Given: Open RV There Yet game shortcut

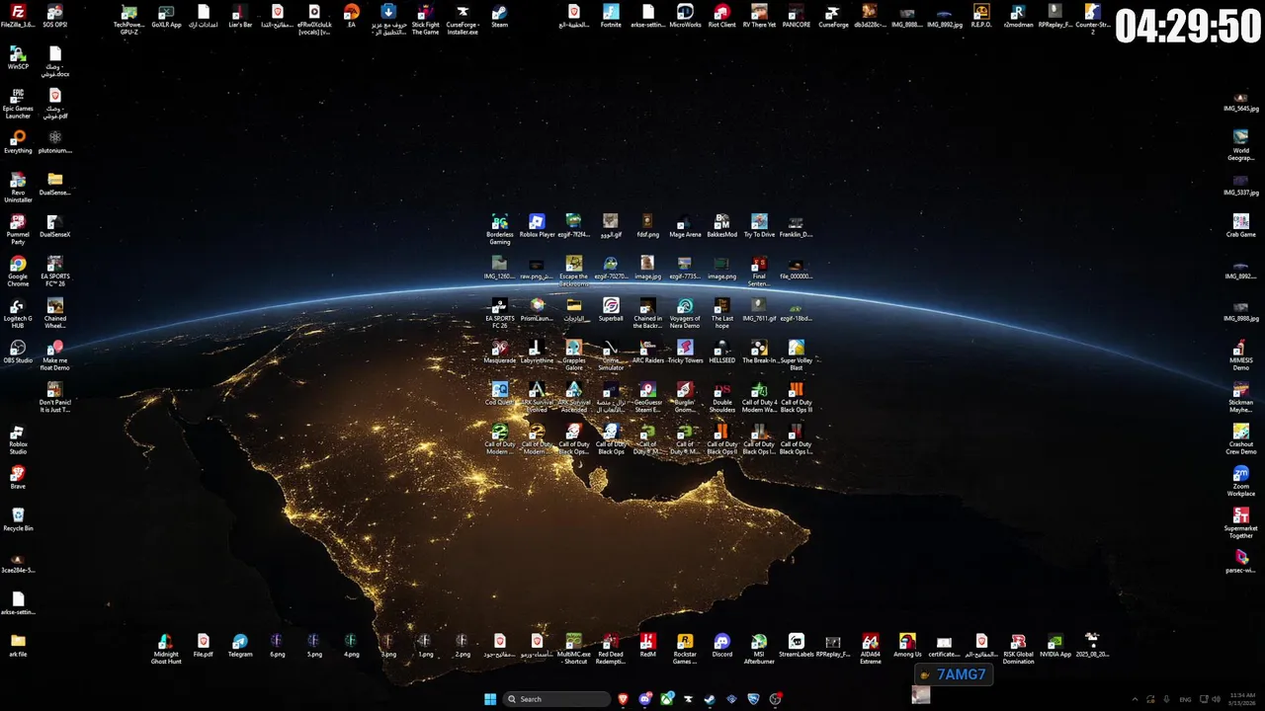Looking at the screenshot, I should pos(759,16).
